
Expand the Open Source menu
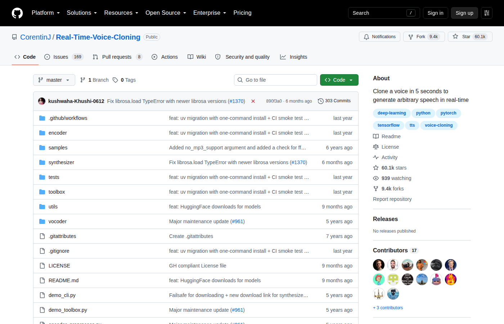tap(166, 13)
